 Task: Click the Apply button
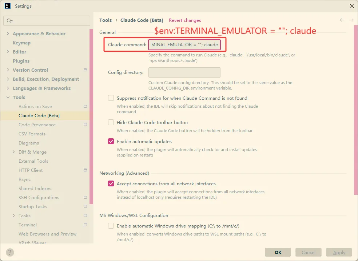pyautogui.click(x=339, y=252)
